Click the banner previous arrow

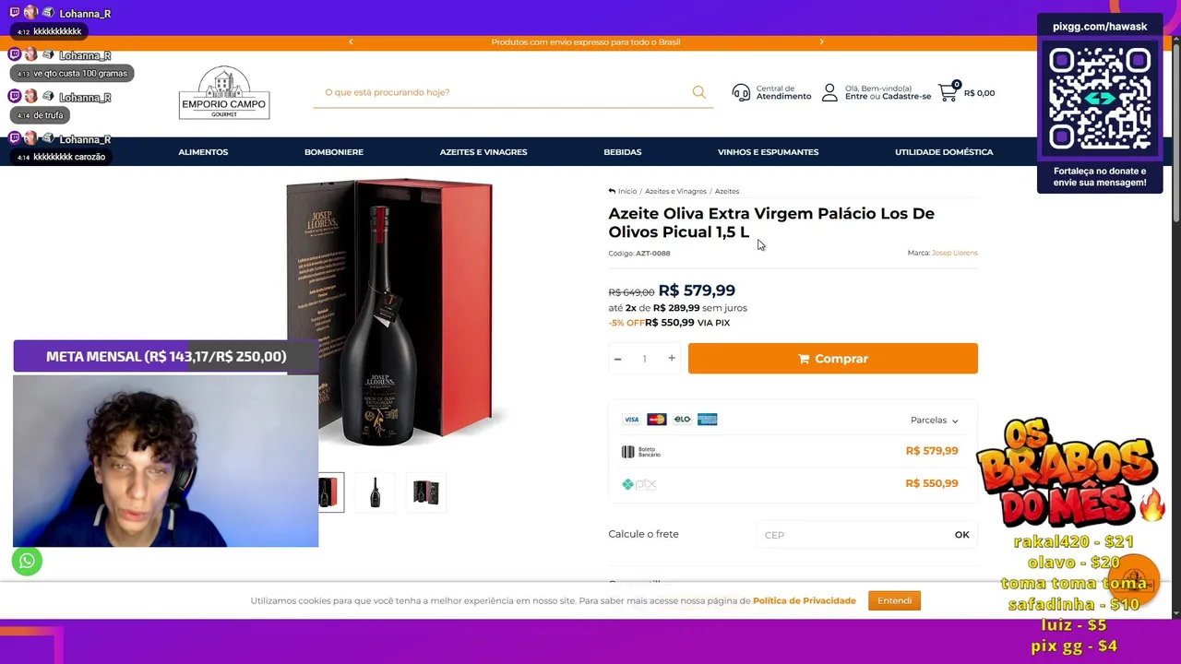tap(351, 41)
